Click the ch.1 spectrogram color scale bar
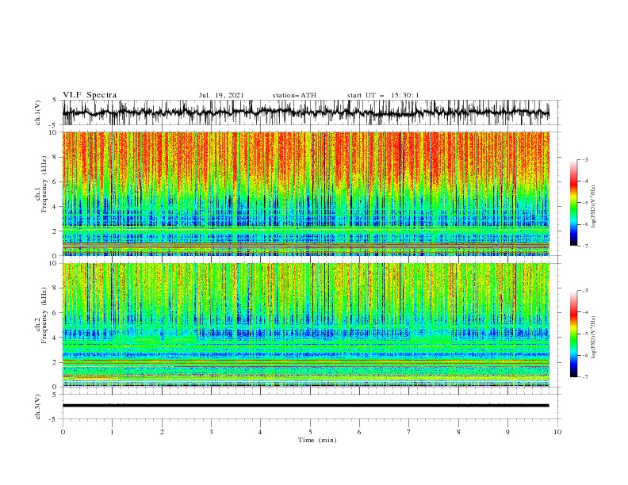The height and width of the screenshot is (485, 628). (x=573, y=203)
